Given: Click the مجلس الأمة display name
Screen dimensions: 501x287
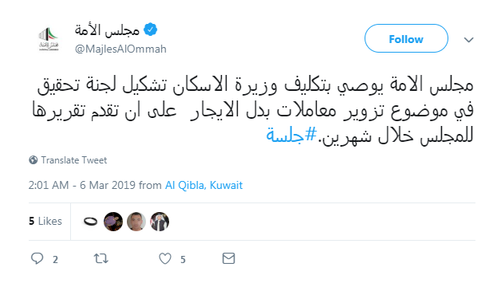Looking at the screenshot, I should (107, 30).
